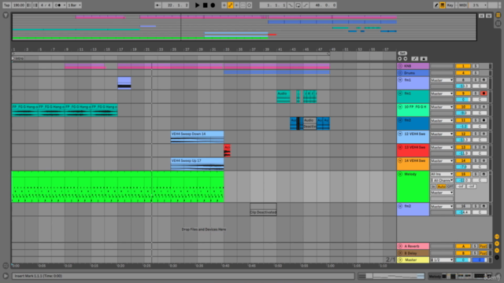Click the blue Master preview volume slider
The width and height of the screenshot is (504, 283).
click(x=480, y=260)
